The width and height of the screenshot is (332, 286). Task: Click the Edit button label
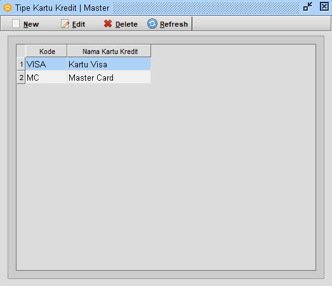point(79,24)
